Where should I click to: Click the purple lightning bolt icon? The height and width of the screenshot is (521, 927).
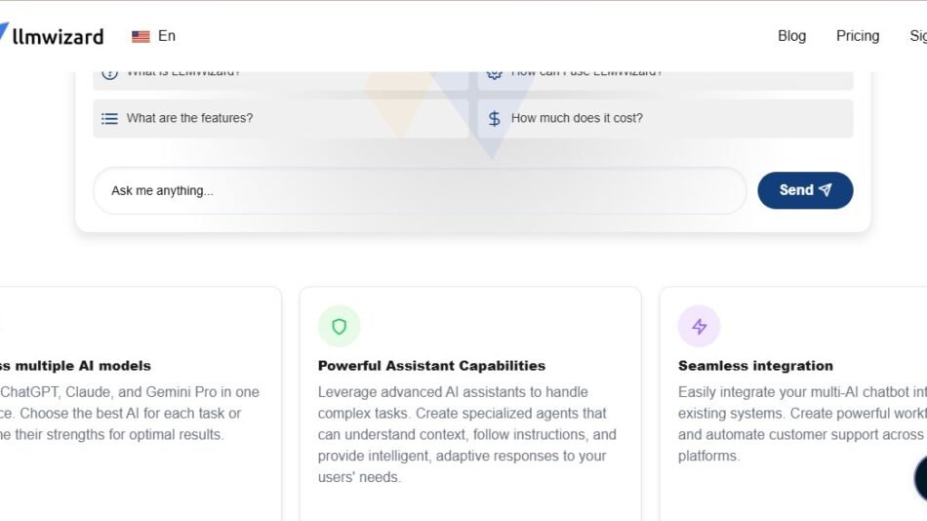click(700, 327)
